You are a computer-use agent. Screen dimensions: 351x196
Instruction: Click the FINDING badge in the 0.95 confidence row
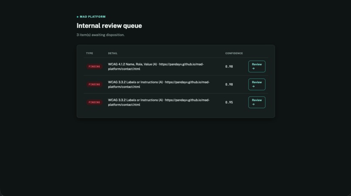94,102
